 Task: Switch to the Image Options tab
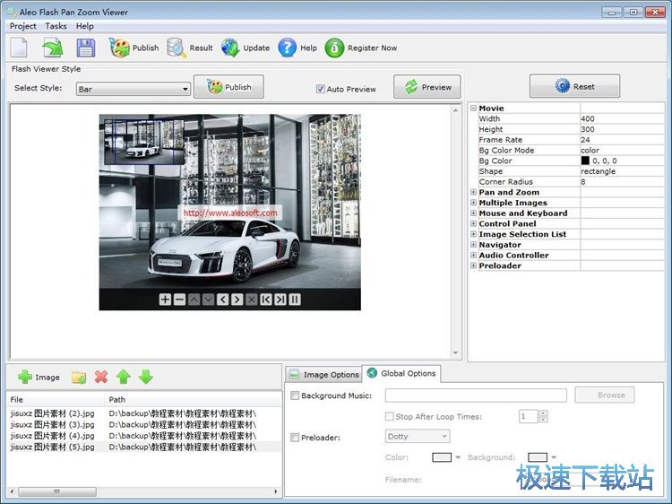[x=323, y=375]
